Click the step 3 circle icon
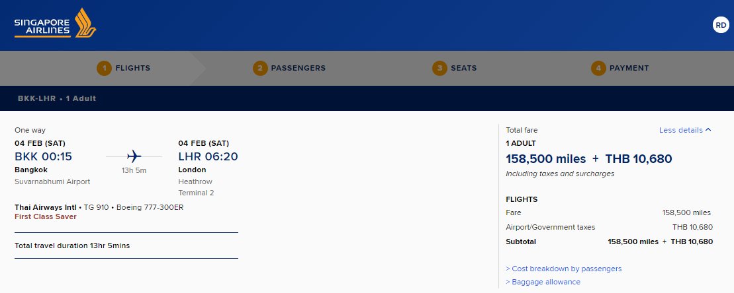 click(x=439, y=68)
